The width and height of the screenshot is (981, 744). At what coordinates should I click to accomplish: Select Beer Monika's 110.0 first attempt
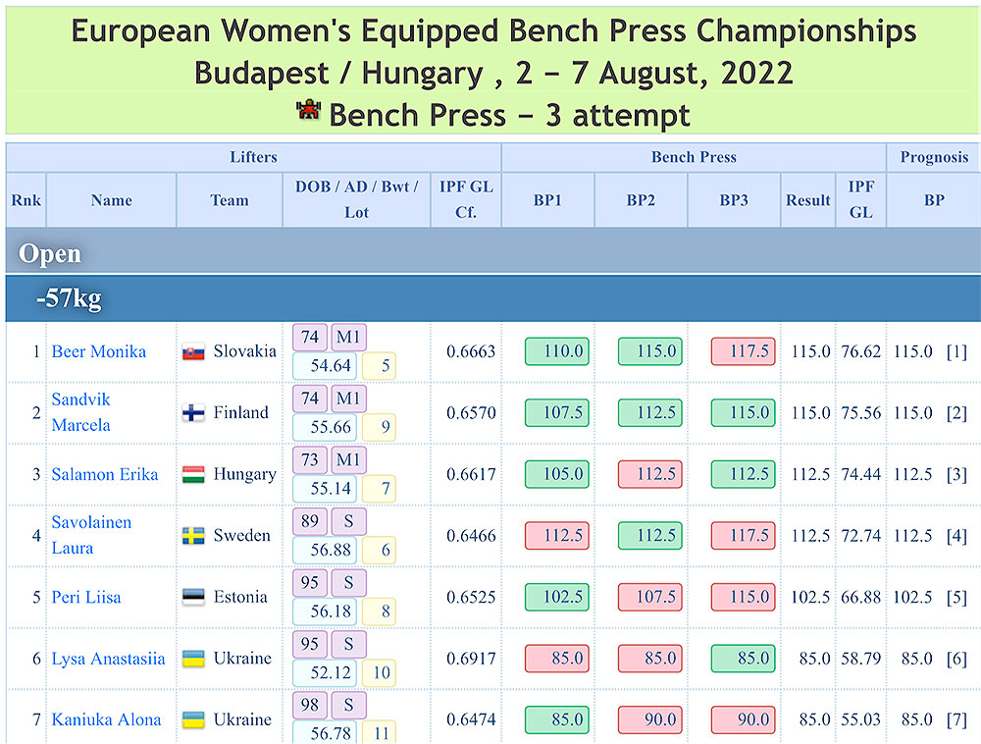(557, 351)
